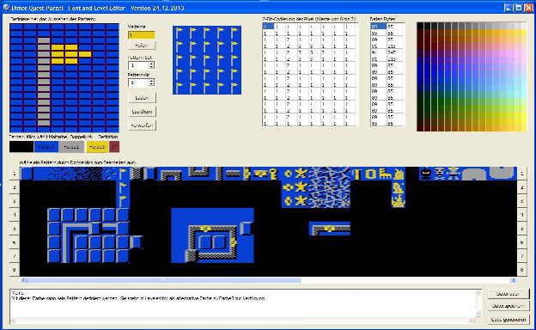This screenshot has width=536, height=330.
Task: Click the Laden pattern button
Action: 143,98
